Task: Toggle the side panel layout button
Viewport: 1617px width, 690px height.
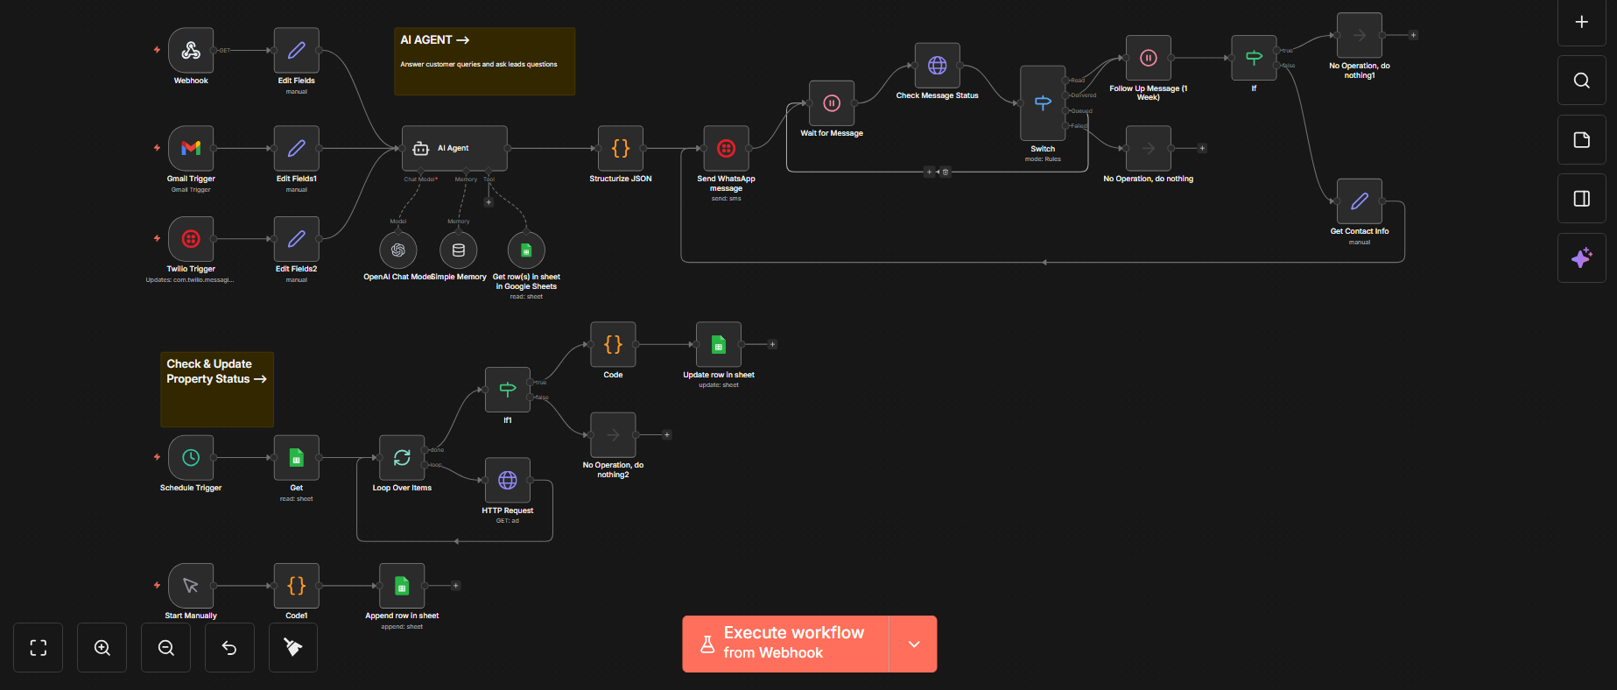Action: [1581, 199]
